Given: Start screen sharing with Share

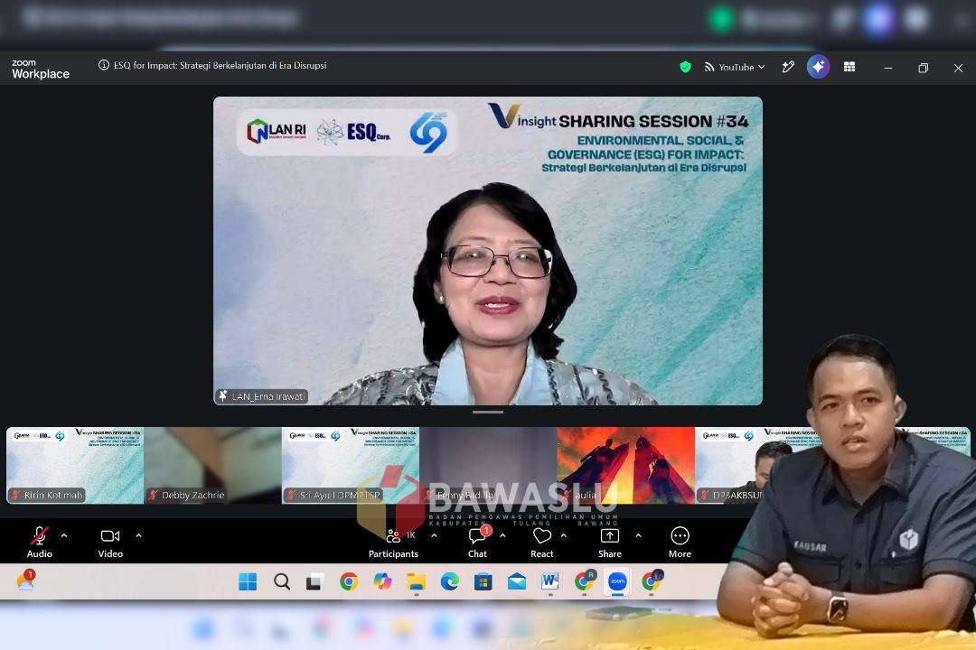Looking at the screenshot, I should [x=610, y=542].
